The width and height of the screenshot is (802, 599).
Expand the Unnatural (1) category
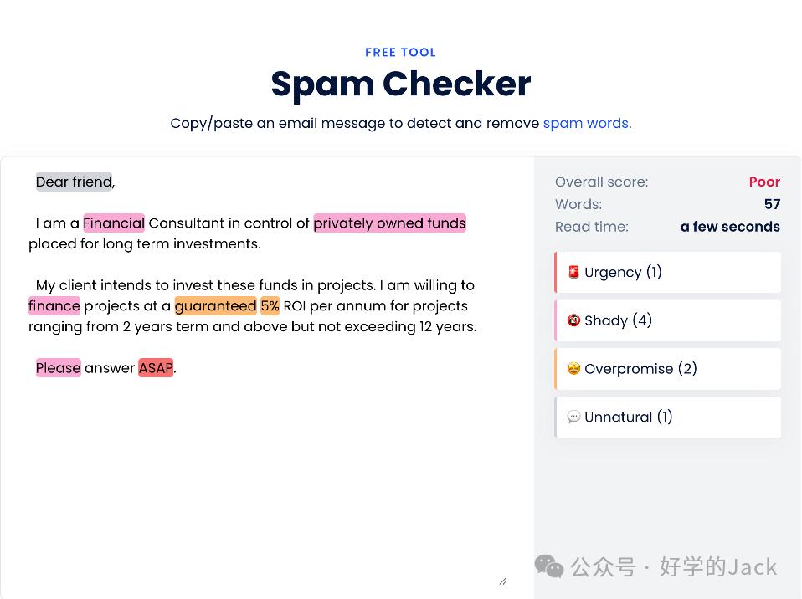(x=668, y=417)
